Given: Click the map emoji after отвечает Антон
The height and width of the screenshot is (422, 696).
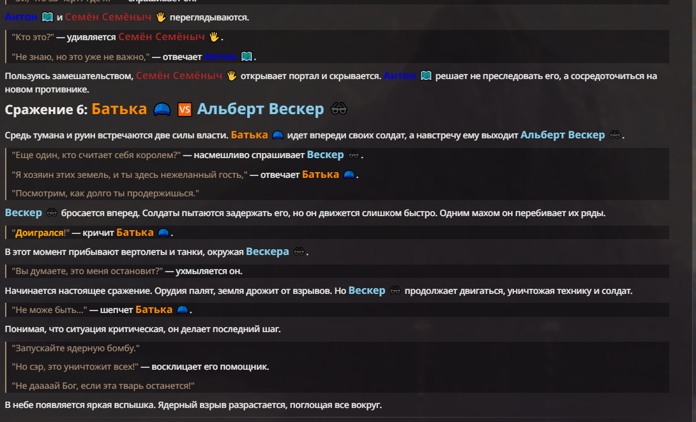Looking at the screenshot, I should pos(246,57).
